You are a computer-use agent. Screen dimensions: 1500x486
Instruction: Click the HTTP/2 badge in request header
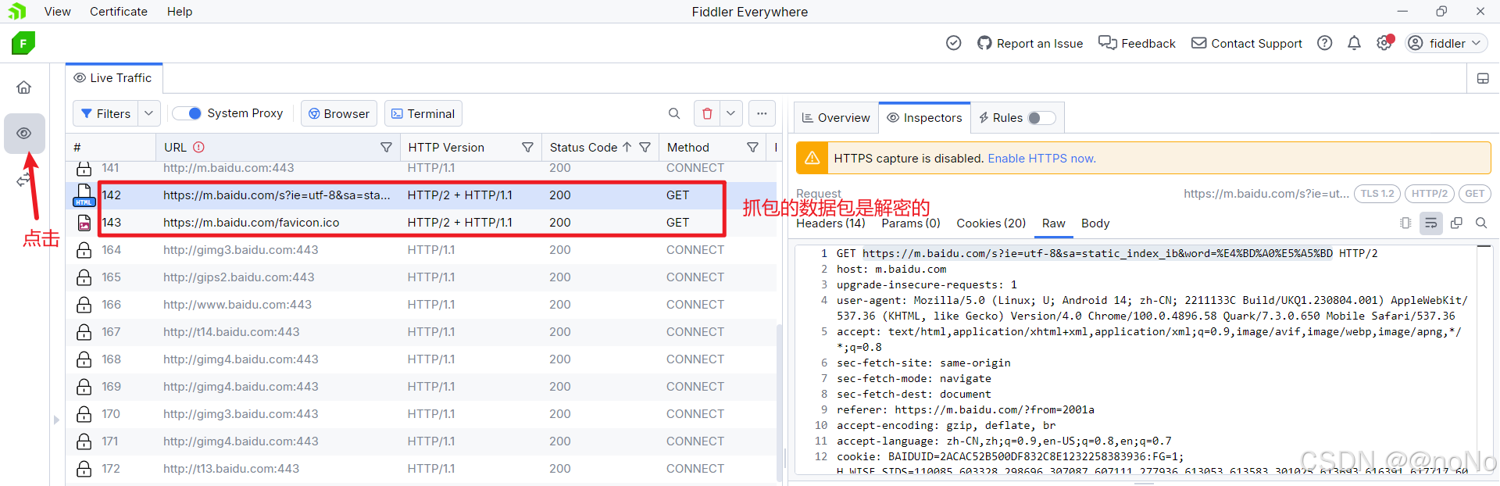pyautogui.click(x=1429, y=194)
